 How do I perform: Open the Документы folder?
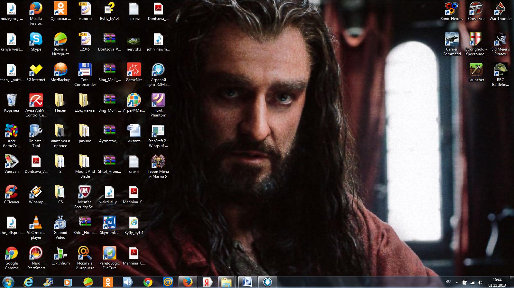coord(85,103)
